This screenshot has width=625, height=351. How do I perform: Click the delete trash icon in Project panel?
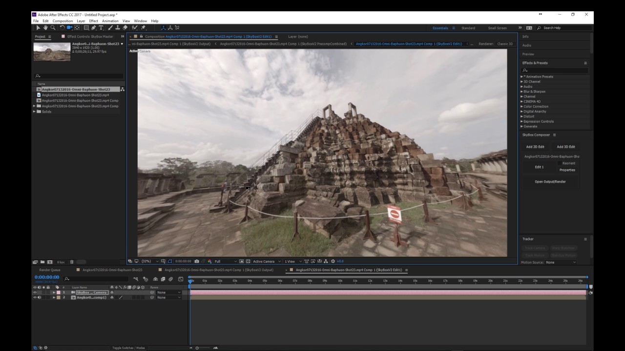[x=72, y=262]
